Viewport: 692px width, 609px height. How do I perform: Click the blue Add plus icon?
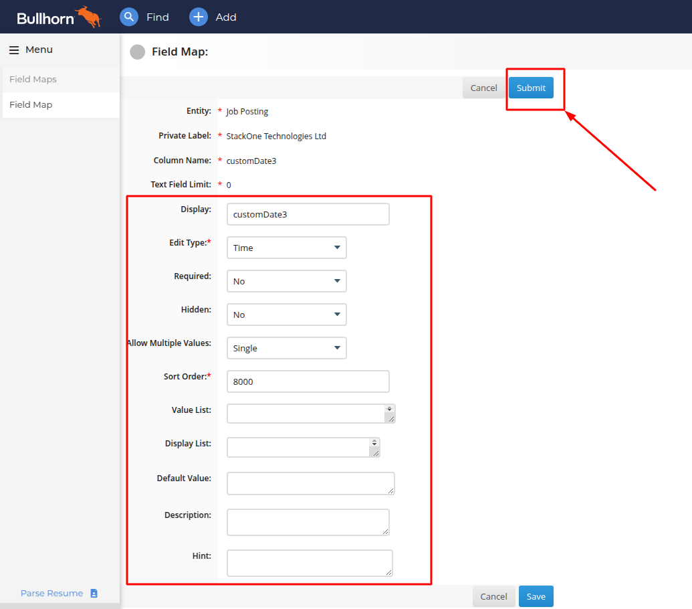199,17
